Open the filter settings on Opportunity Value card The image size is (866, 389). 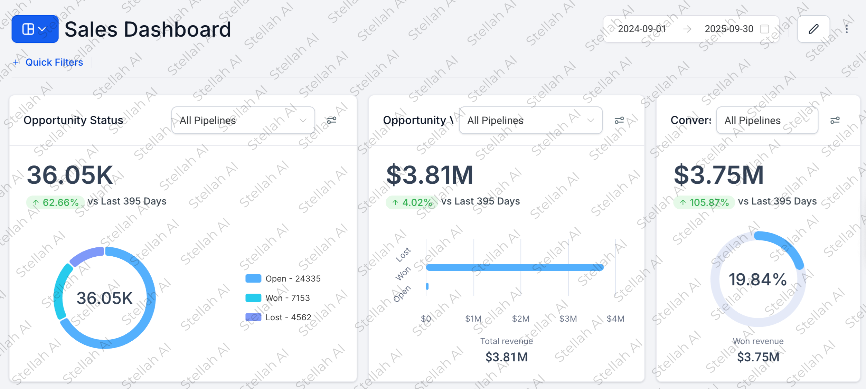[619, 120]
